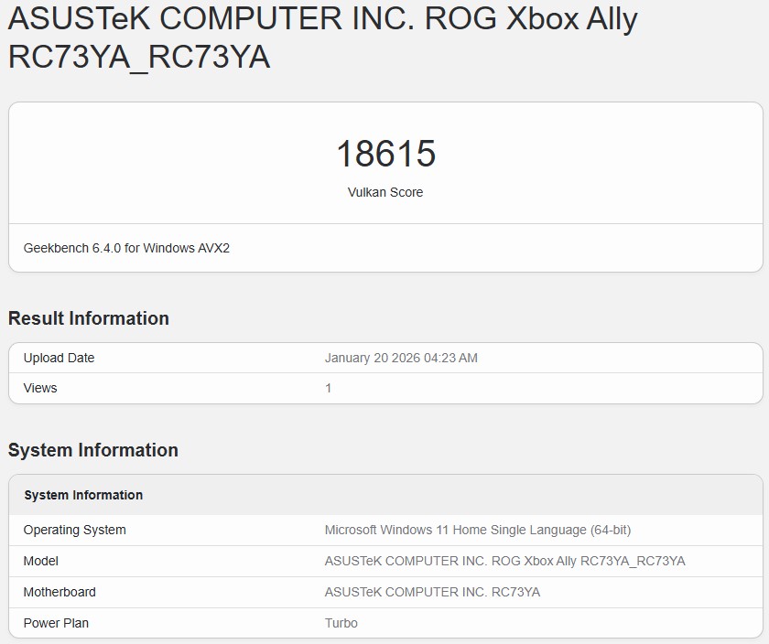Click the Operating System row label
769x644 pixels.
75,530
